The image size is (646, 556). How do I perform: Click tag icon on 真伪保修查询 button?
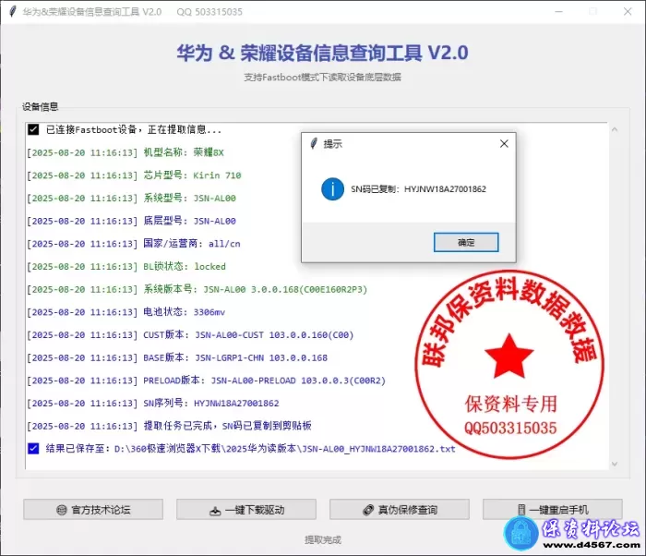click(368, 510)
